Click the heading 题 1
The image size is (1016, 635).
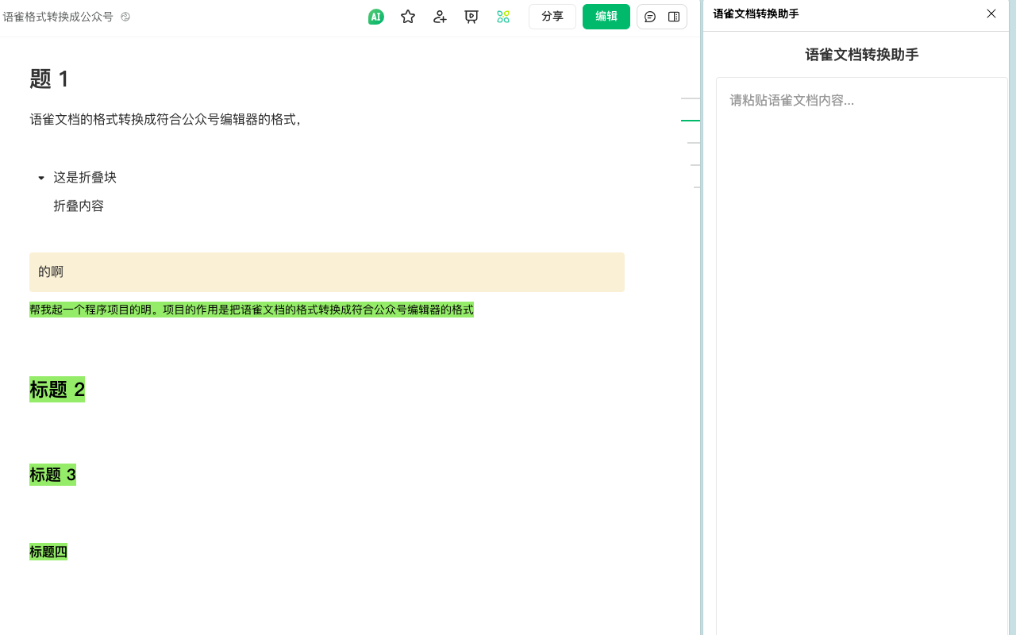[49, 79]
